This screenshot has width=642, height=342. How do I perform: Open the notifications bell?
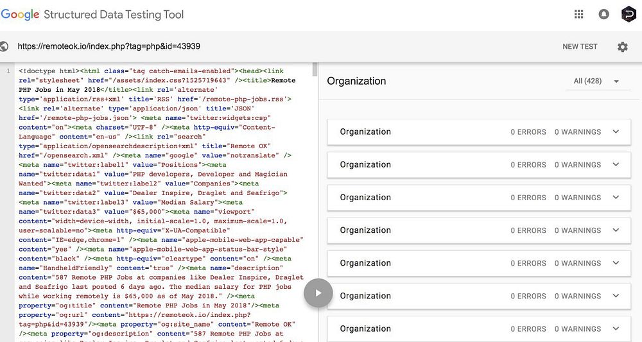(603, 14)
